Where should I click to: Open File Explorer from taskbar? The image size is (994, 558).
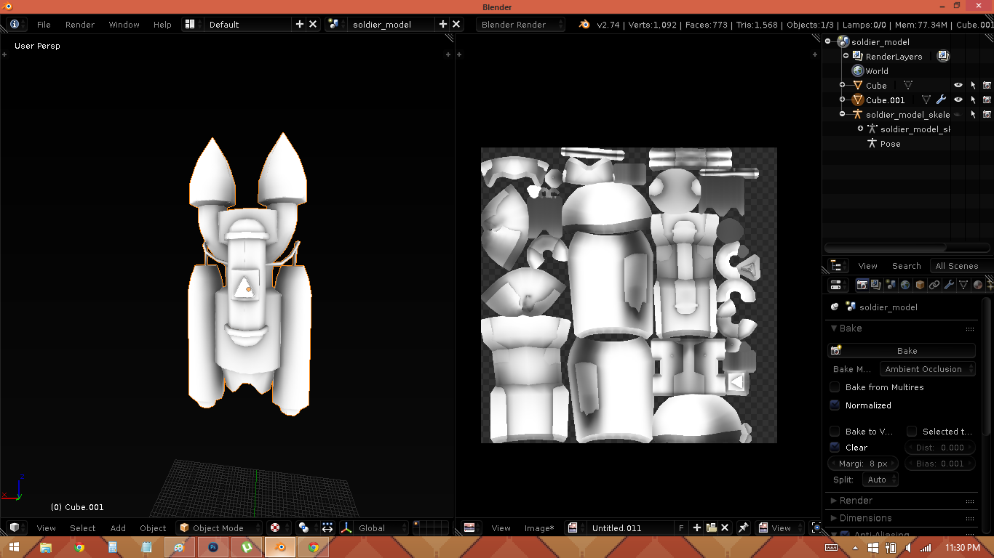coord(46,547)
